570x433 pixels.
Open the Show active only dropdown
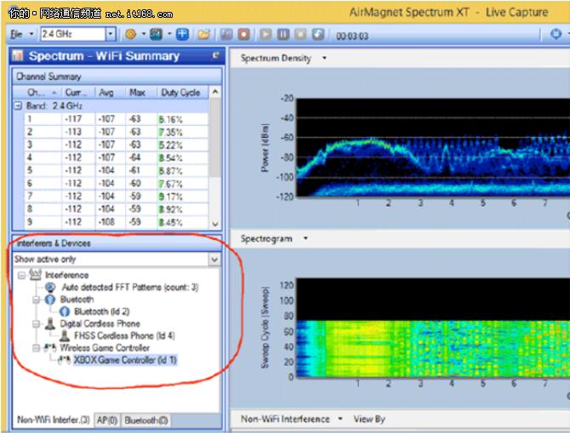tap(215, 259)
